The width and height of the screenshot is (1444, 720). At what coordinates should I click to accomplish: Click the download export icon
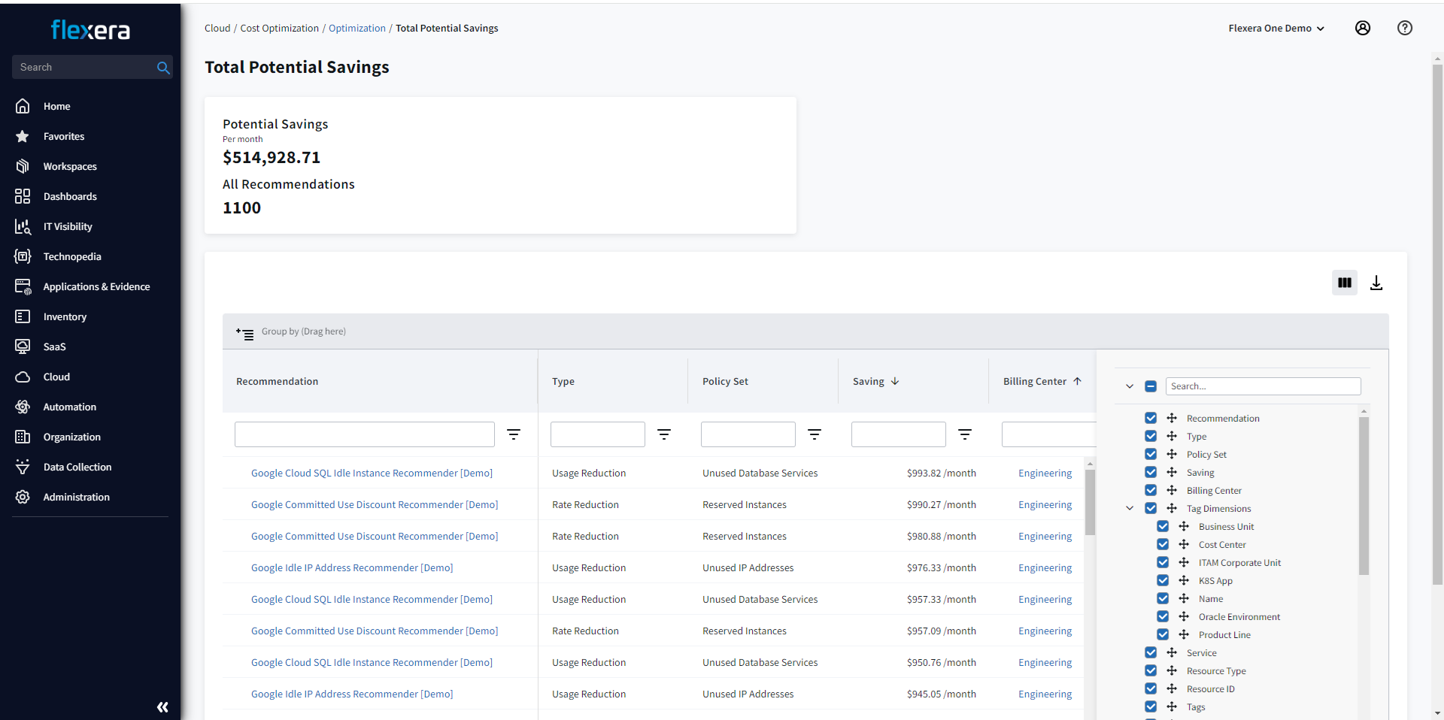tap(1376, 283)
